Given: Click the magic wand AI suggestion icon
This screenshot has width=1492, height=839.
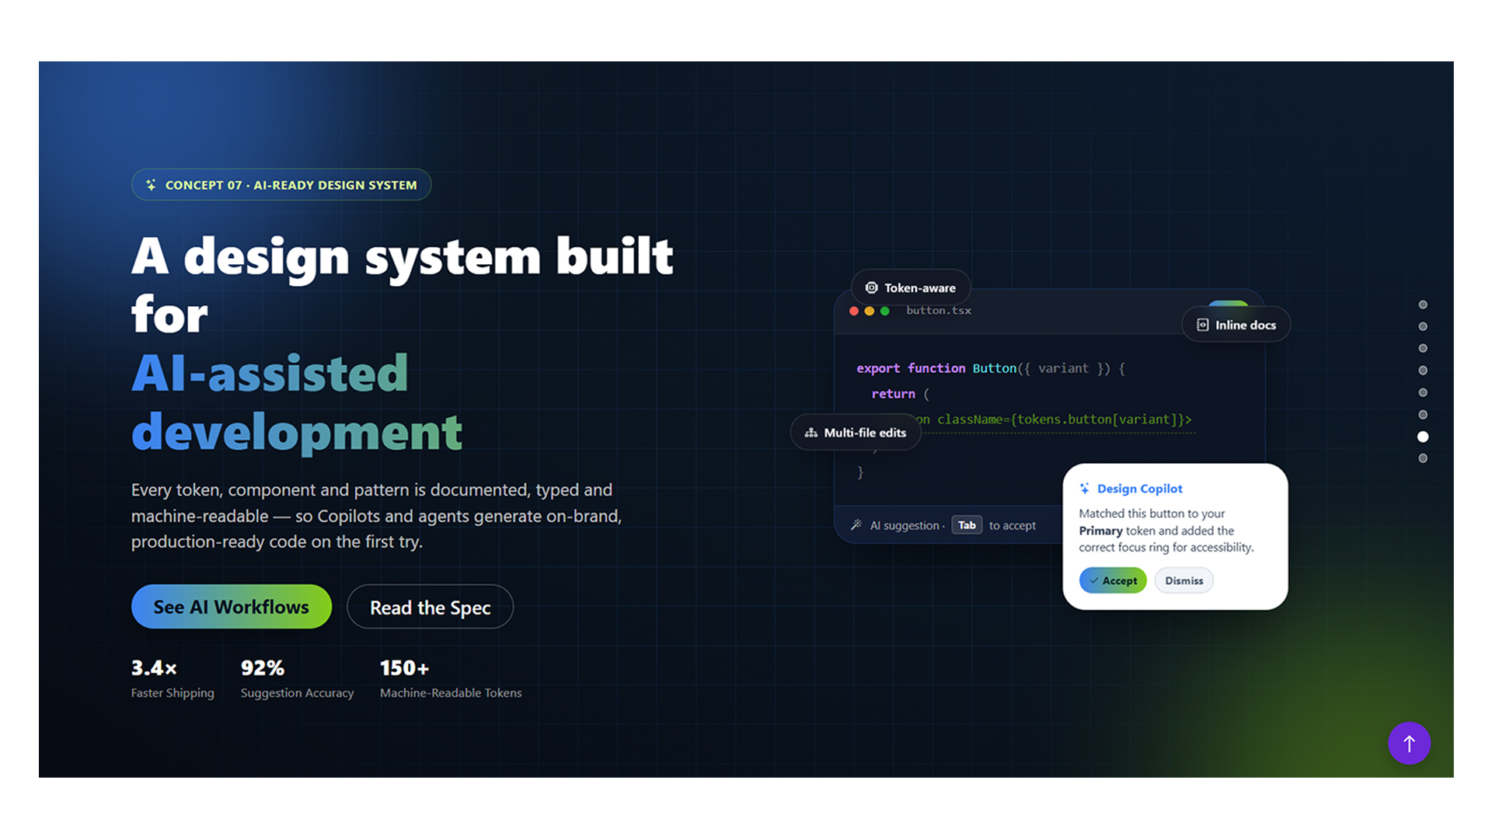Looking at the screenshot, I should (856, 525).
